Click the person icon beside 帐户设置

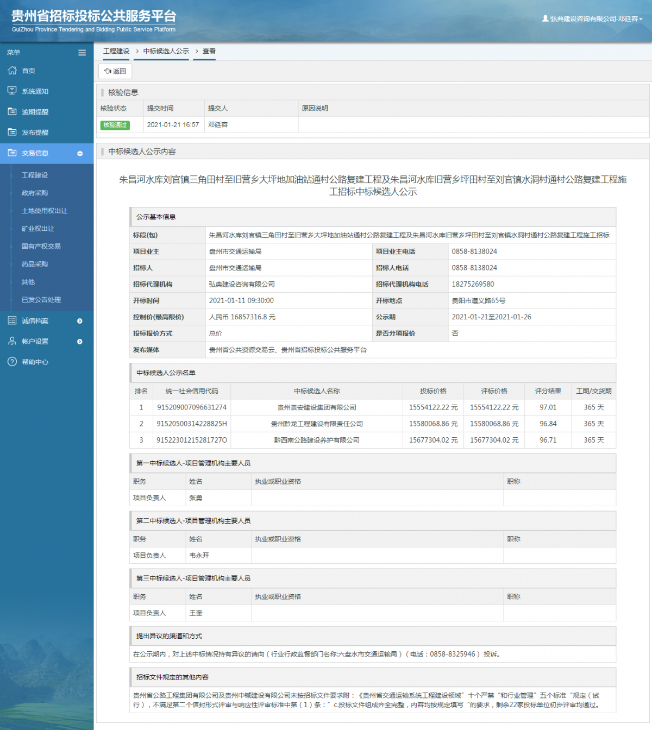(x=12, y=341)
